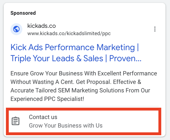170x140 pixels.
Task: Click the Effective & phrase in description
Action: [127, 82]
